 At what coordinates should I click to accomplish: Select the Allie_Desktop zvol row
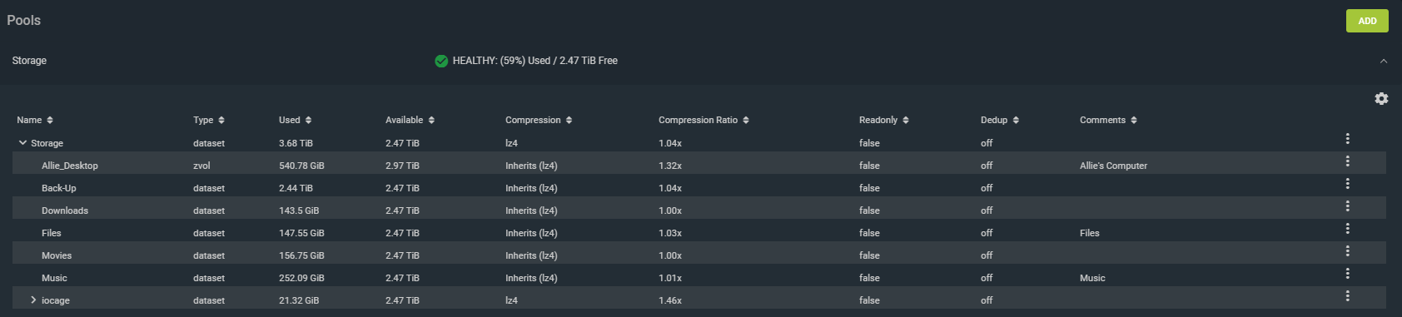(699, 166)
